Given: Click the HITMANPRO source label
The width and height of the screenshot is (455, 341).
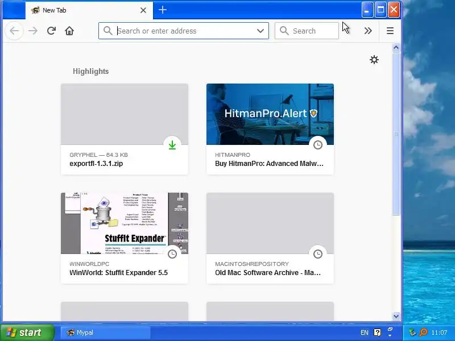Looking at the screenshot, I should tap(233, 155).
